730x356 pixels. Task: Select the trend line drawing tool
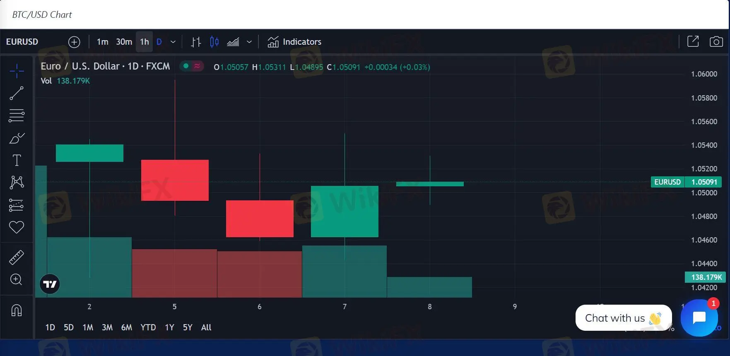pos(17,93)
